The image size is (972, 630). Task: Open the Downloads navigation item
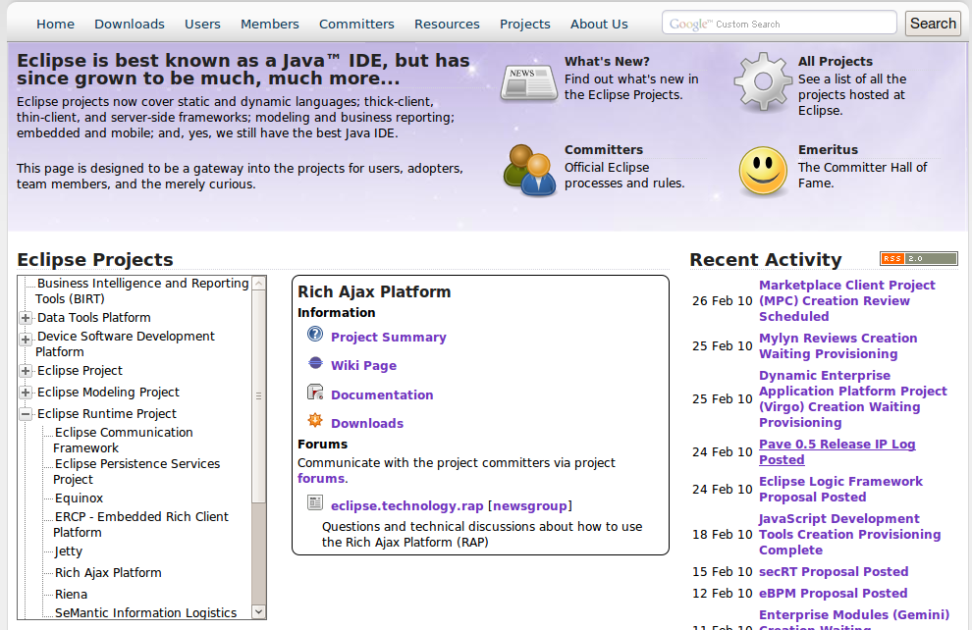pyautogui.click(x=130, y=25)
